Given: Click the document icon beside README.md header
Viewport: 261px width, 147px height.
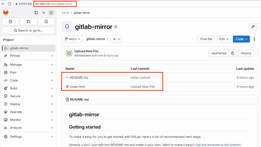Looking at the screenshot, I should (x=67, y=100).
